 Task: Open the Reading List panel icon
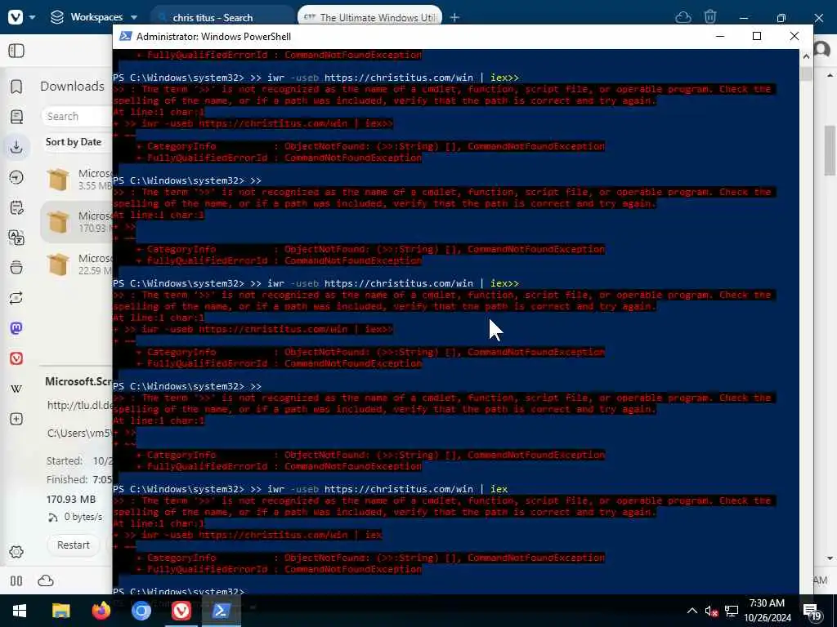16,116
